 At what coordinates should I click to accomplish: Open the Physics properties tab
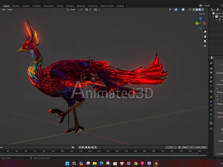[211, 110]
